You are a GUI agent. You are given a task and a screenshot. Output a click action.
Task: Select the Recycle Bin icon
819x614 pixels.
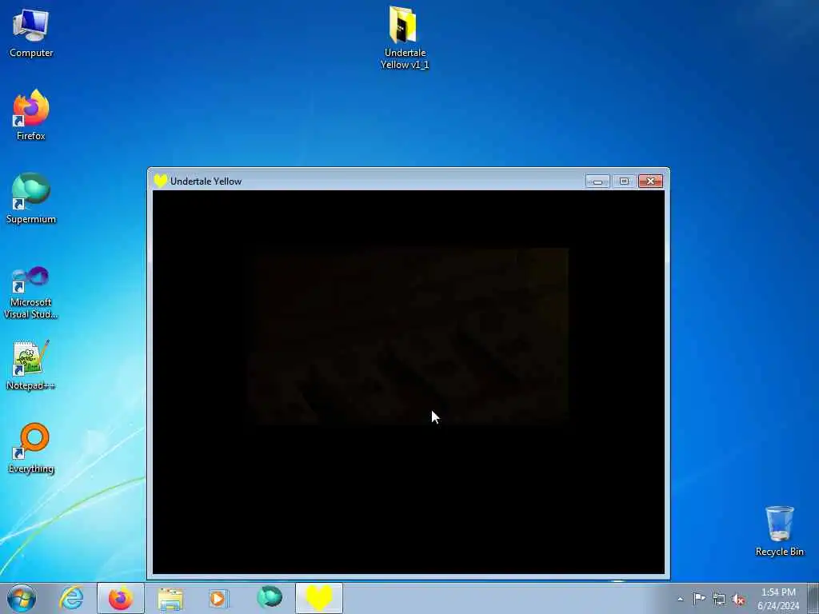(x=779, y=531)
